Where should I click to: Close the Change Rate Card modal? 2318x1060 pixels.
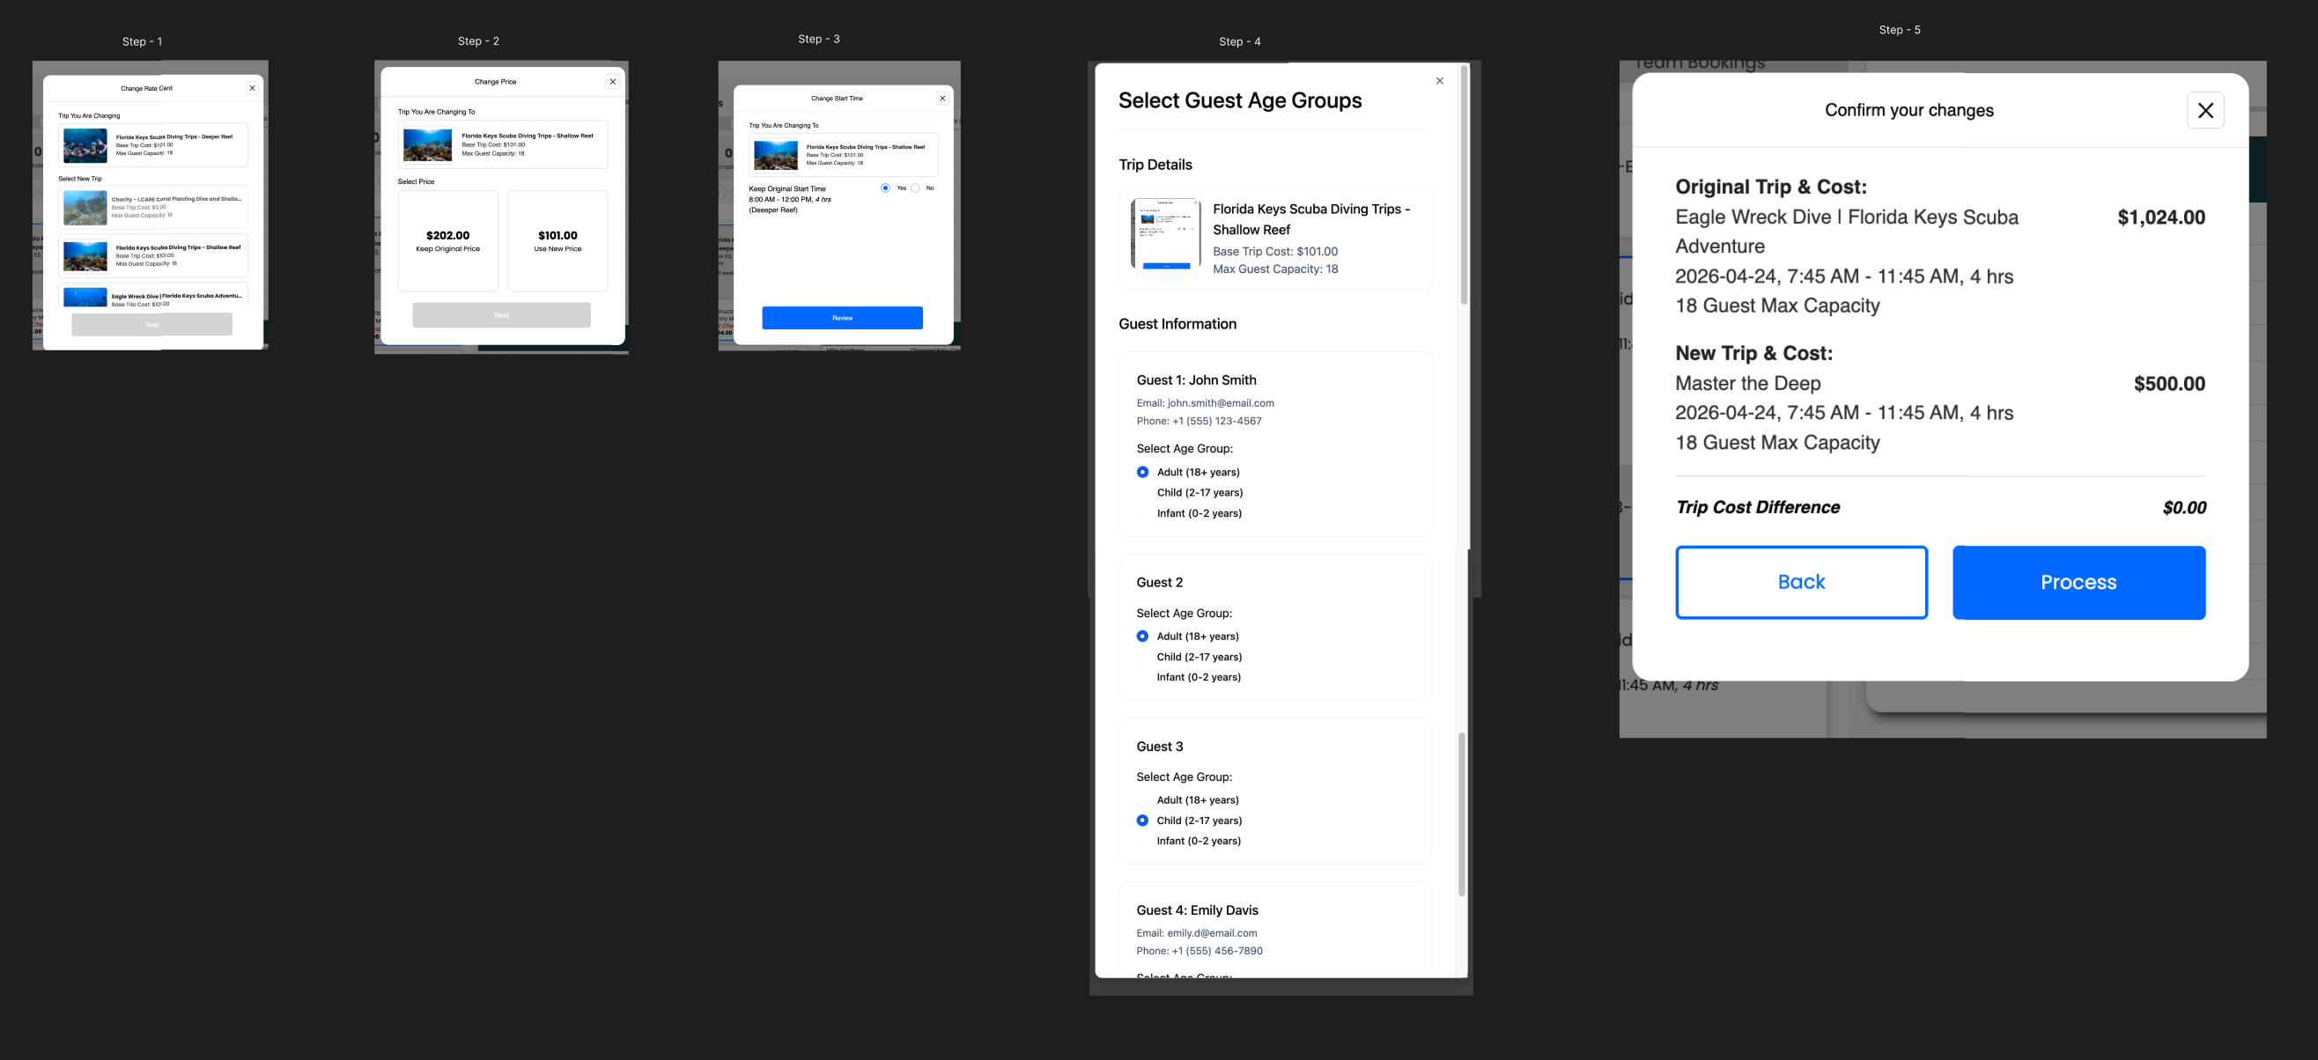[252, 88]
